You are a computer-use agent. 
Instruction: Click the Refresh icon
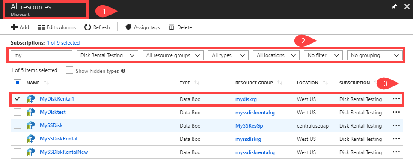pyautogui.click(x=87, y=27)
